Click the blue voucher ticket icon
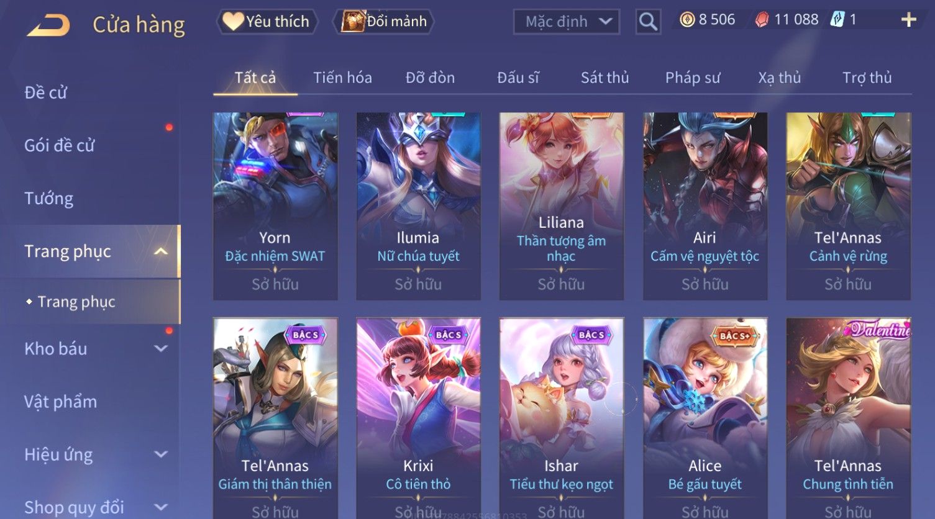The image size is (935, 519). coord(837,19)
